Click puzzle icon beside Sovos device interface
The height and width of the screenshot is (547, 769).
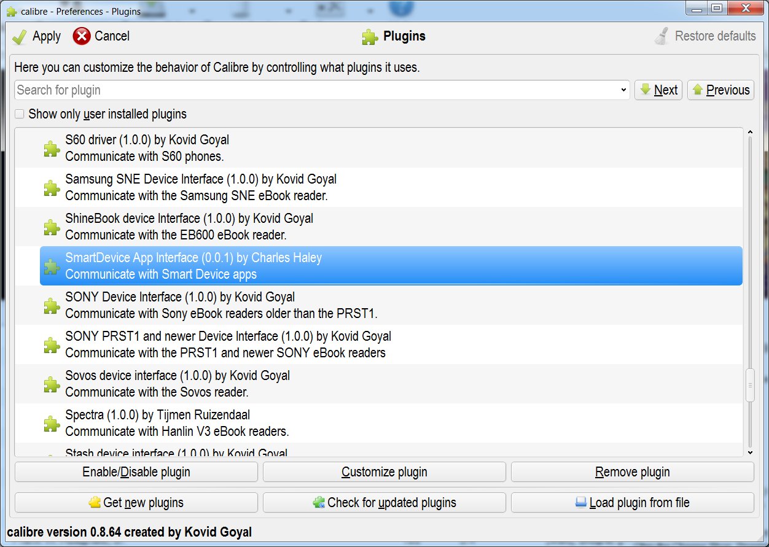[x=52, y=384]
